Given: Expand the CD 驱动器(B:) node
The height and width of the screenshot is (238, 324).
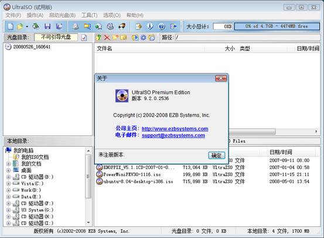Looking at the screenshot, I should click(8, 177).
